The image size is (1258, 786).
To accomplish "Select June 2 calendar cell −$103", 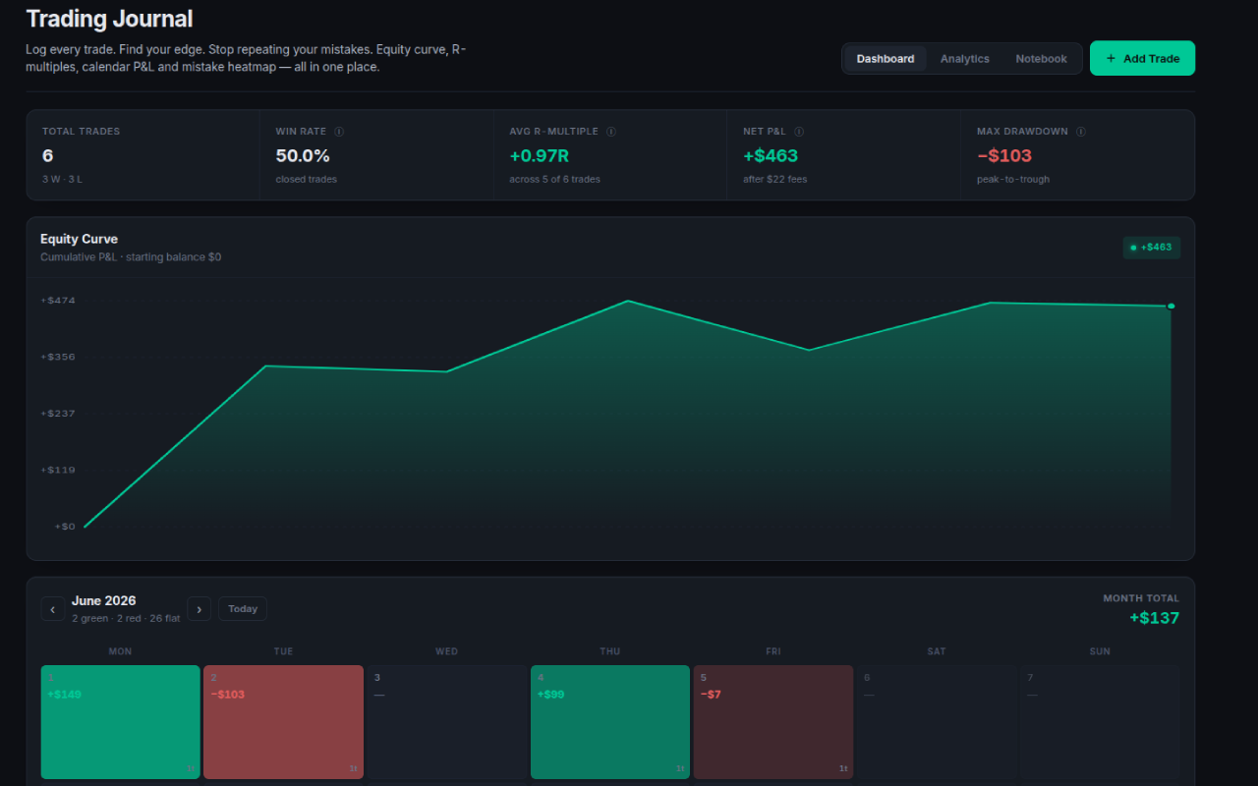I will [x=283, y=722].
